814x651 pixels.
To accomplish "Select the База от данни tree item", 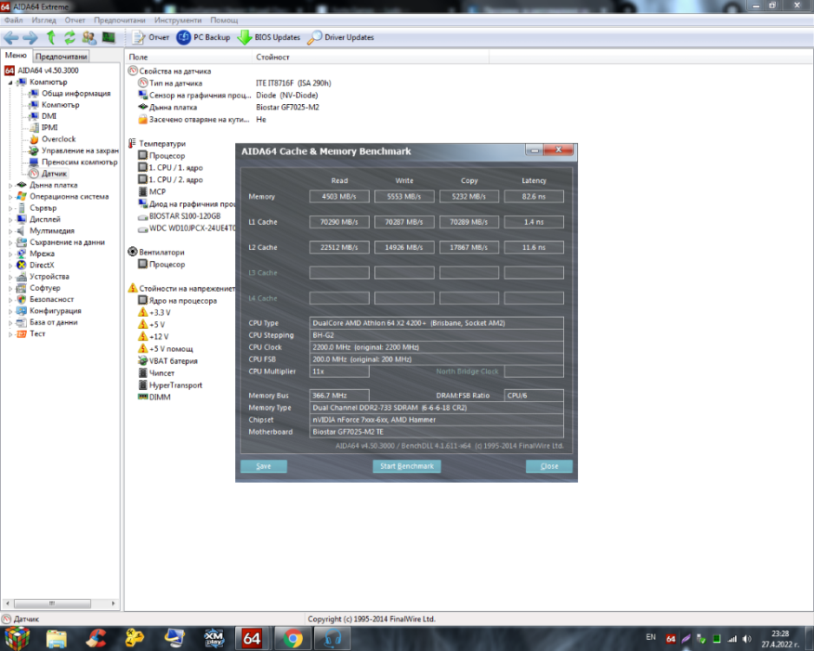I will point(54,322).
